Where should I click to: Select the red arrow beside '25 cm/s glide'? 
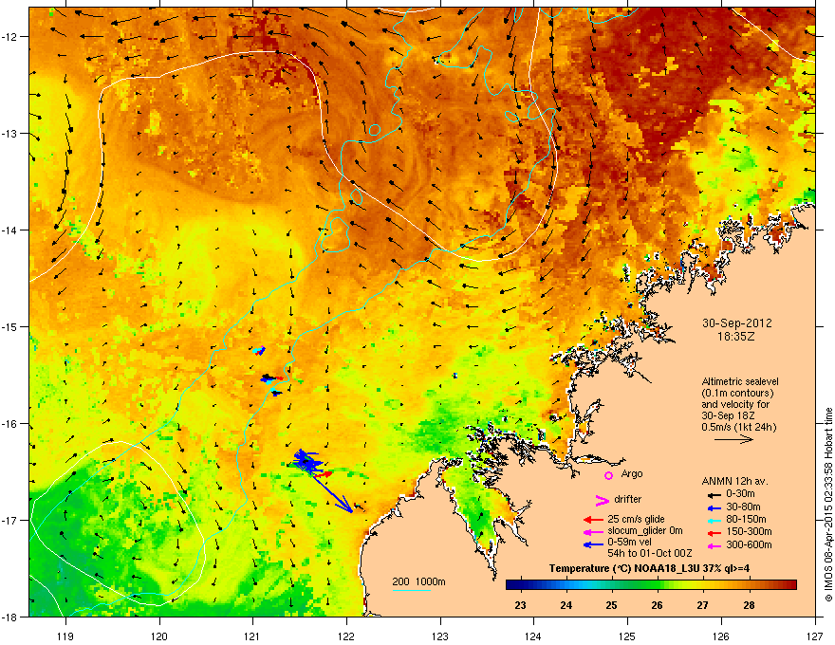[x=593, y=520]
